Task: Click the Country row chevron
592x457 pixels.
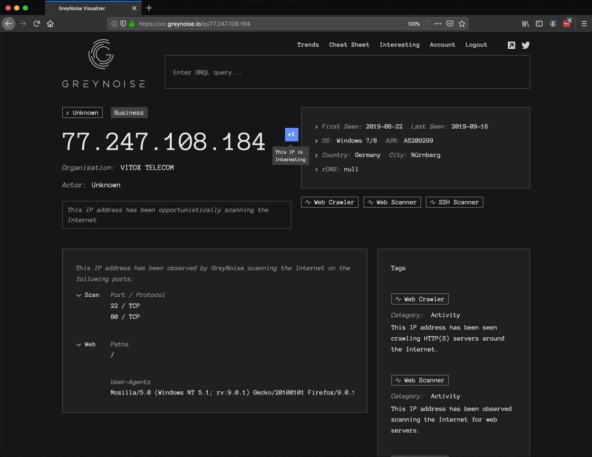Action: click(316, 155)
